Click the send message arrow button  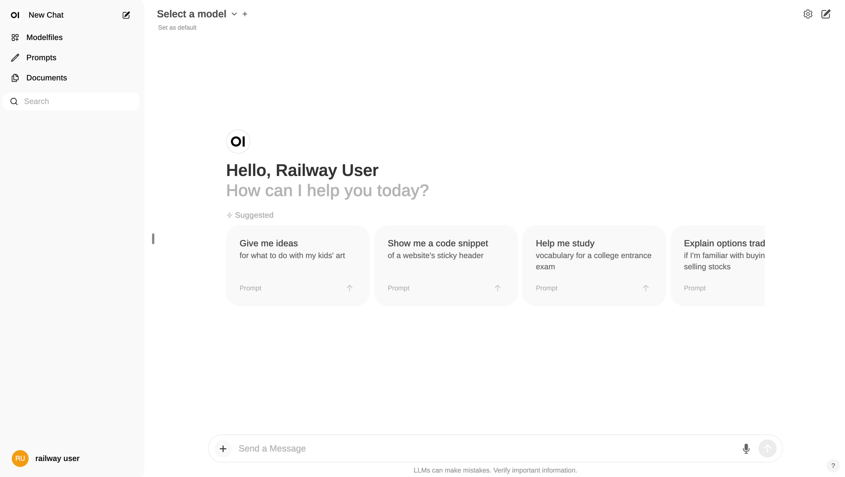click(768, 448)
